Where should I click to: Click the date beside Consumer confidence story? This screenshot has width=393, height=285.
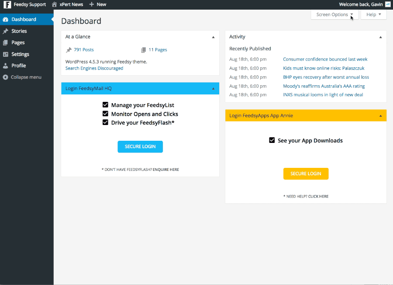click(248, 59)
